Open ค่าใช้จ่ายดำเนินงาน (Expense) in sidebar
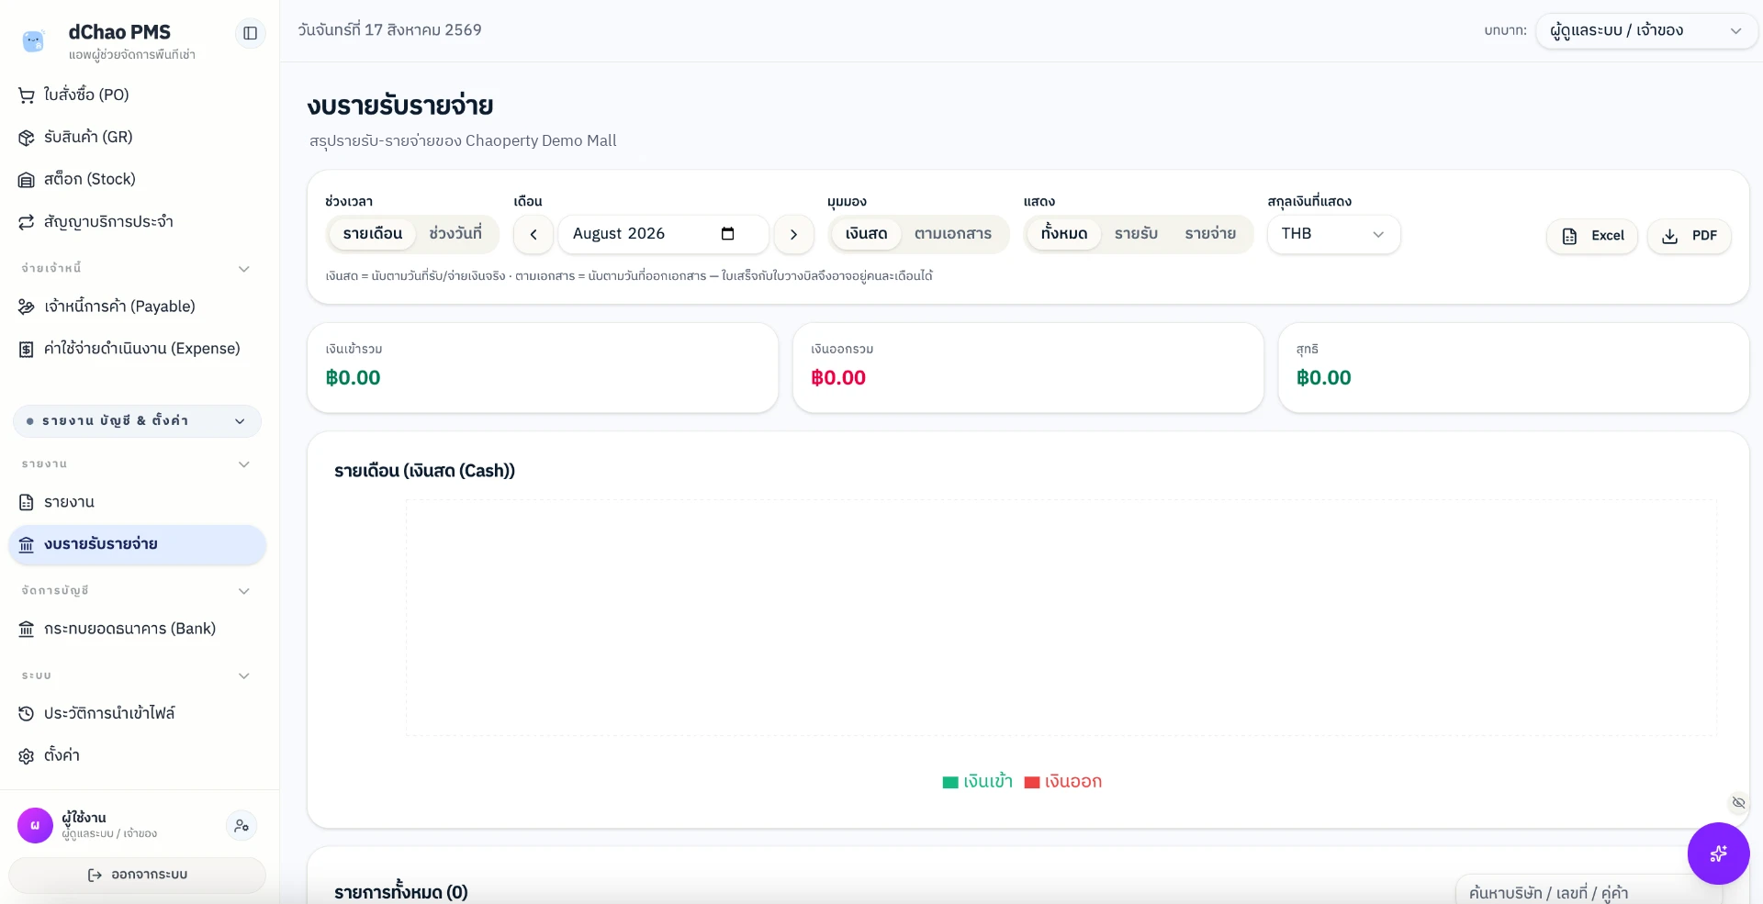Viewport: 1763px width, 904px height. click(x=138, y=349)
